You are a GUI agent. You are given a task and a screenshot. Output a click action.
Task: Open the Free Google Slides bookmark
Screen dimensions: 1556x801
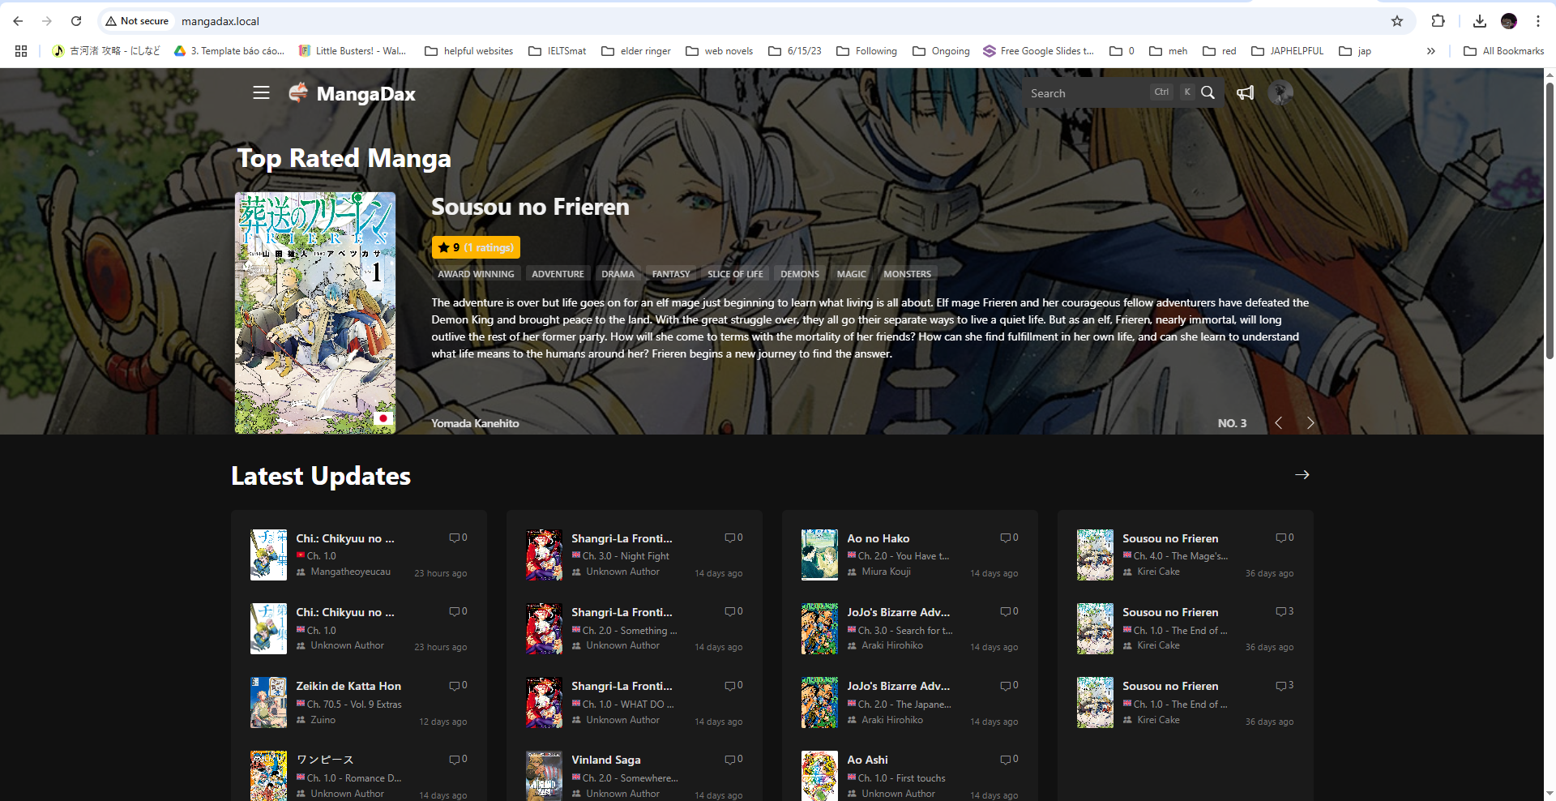1038,51
